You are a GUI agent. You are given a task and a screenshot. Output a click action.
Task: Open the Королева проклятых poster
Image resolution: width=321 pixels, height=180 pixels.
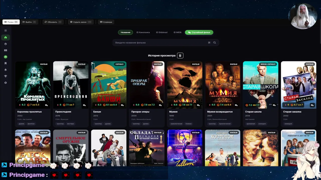click(x=33, y=85)
